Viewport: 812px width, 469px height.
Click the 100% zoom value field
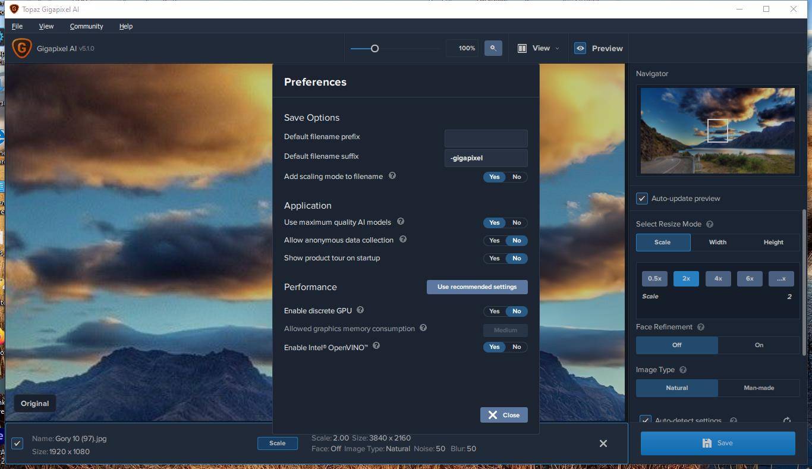(x=462, y=48)
